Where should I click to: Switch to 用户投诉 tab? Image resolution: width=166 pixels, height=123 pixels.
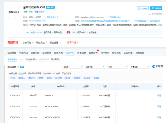pos(105,53)
